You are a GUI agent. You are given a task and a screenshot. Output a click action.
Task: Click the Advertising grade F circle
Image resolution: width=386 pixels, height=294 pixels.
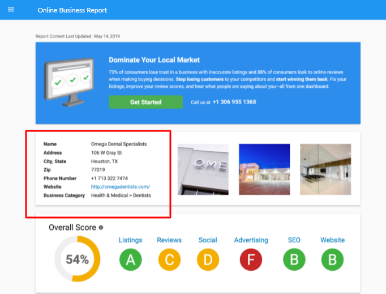tap(251, 259)
